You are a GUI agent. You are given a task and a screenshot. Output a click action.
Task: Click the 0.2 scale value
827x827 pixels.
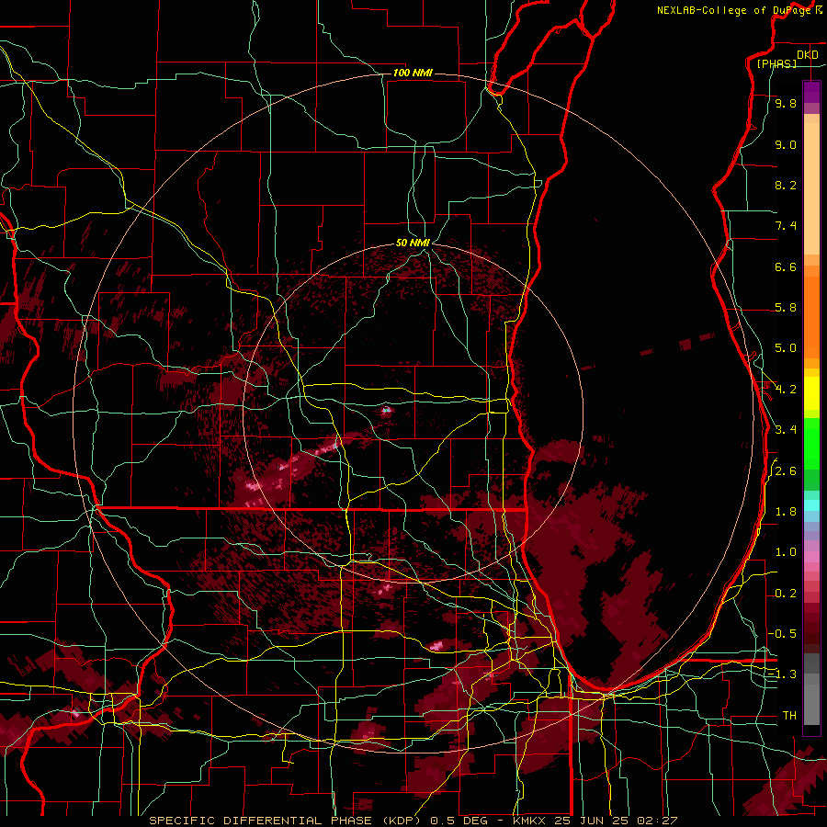click(x=786, y=594)
